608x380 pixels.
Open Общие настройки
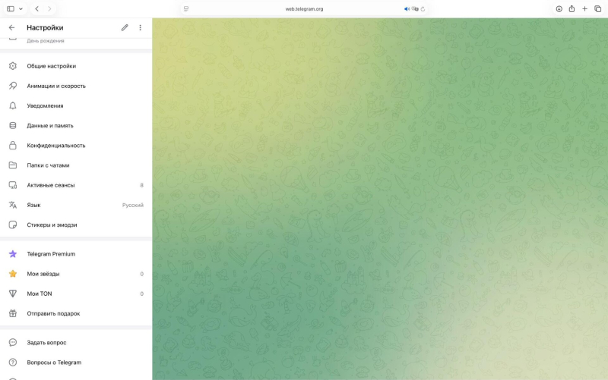(51, 66)
